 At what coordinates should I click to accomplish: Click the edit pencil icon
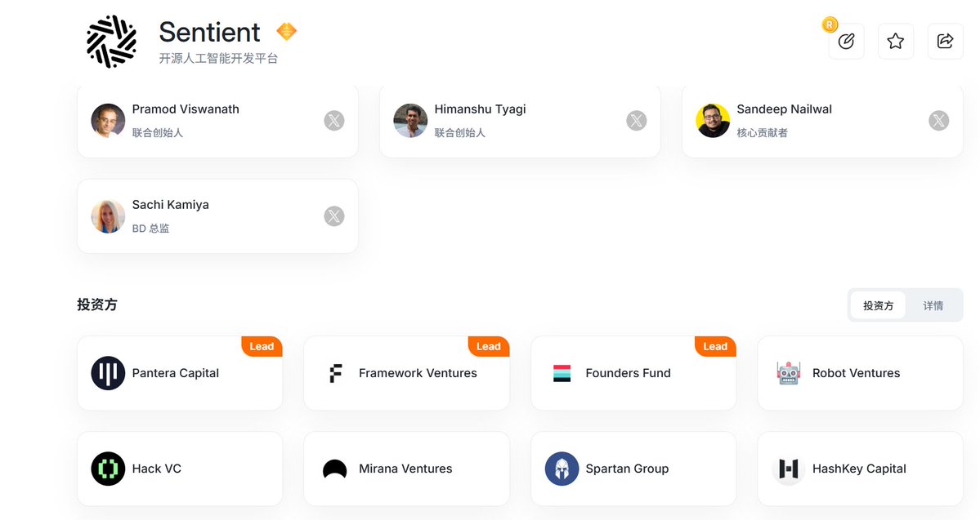click(x=846, y=41)
